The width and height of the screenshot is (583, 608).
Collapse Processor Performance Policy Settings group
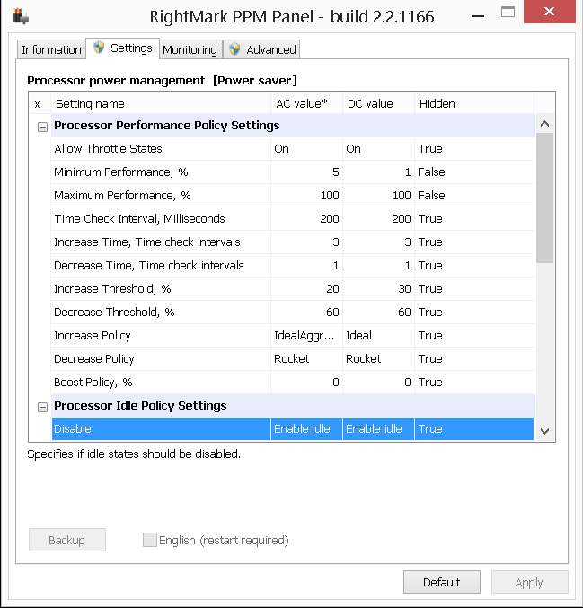(x=42, y=127)
